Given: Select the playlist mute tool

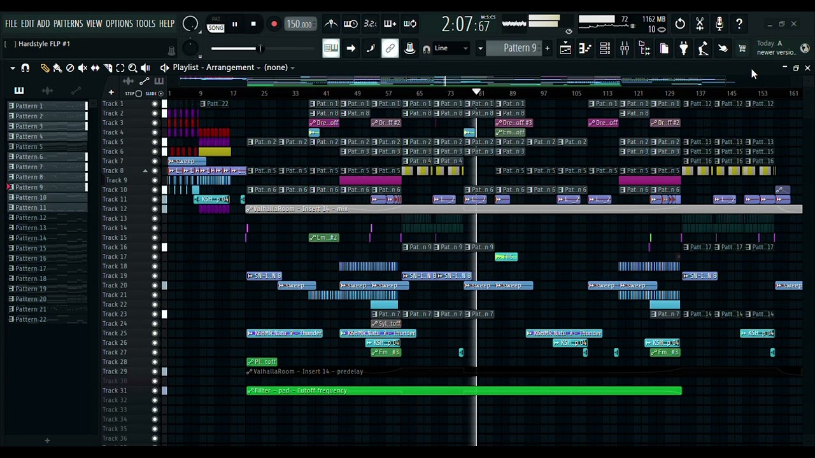Looking at the screenshot, I should click(83, 67).
